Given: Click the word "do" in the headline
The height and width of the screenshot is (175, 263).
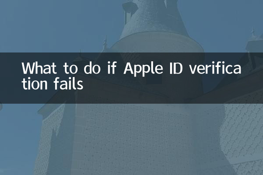Looking at the screenshot, I should tap(92, 68).
